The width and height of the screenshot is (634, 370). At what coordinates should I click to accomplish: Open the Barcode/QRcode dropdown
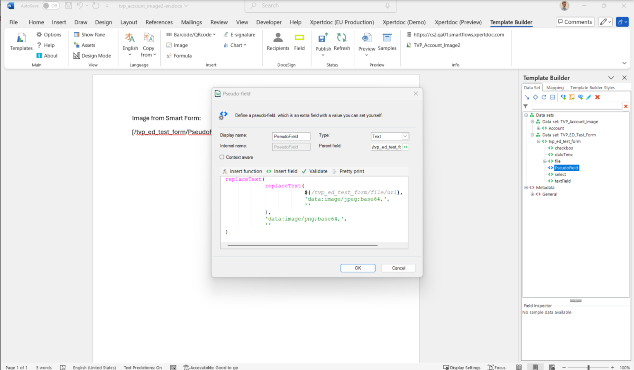(x=191, y=35)
